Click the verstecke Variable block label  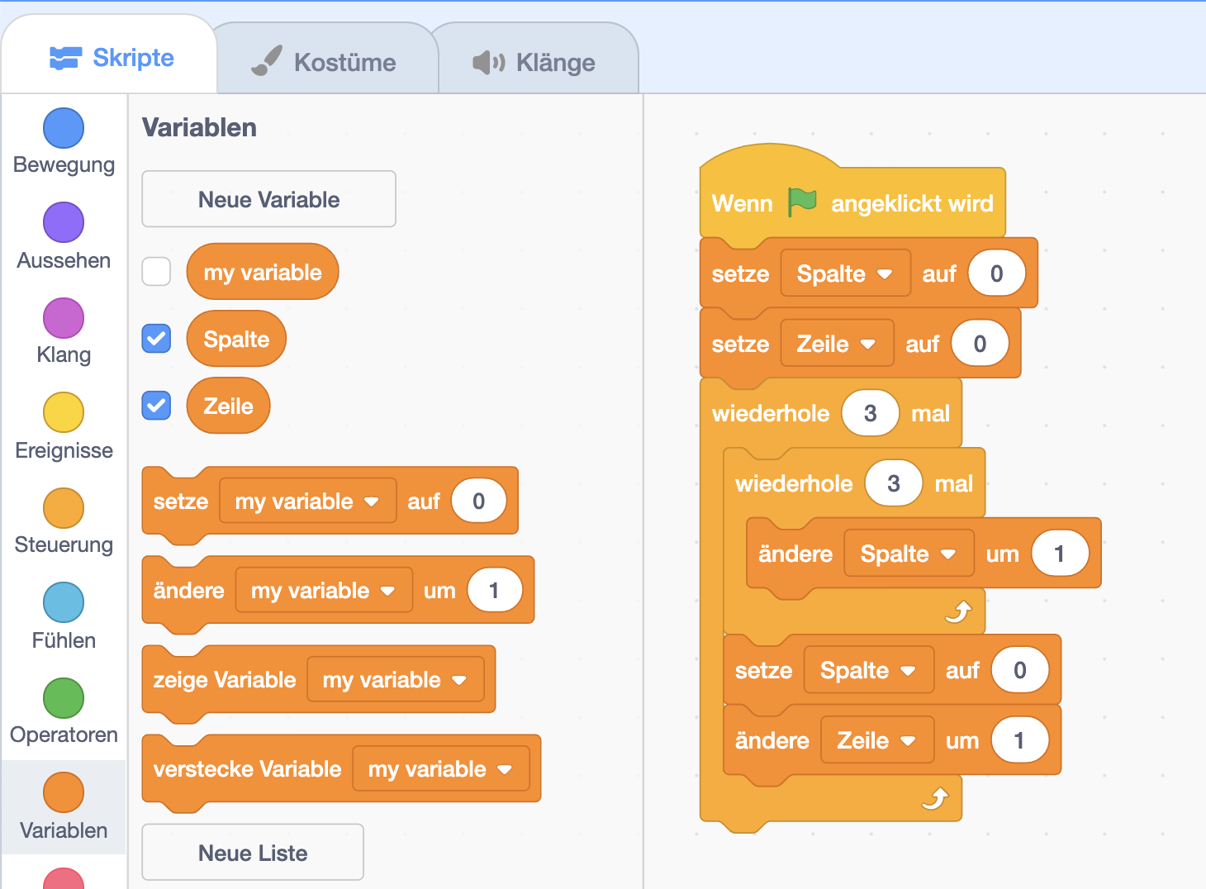[247, 768]
